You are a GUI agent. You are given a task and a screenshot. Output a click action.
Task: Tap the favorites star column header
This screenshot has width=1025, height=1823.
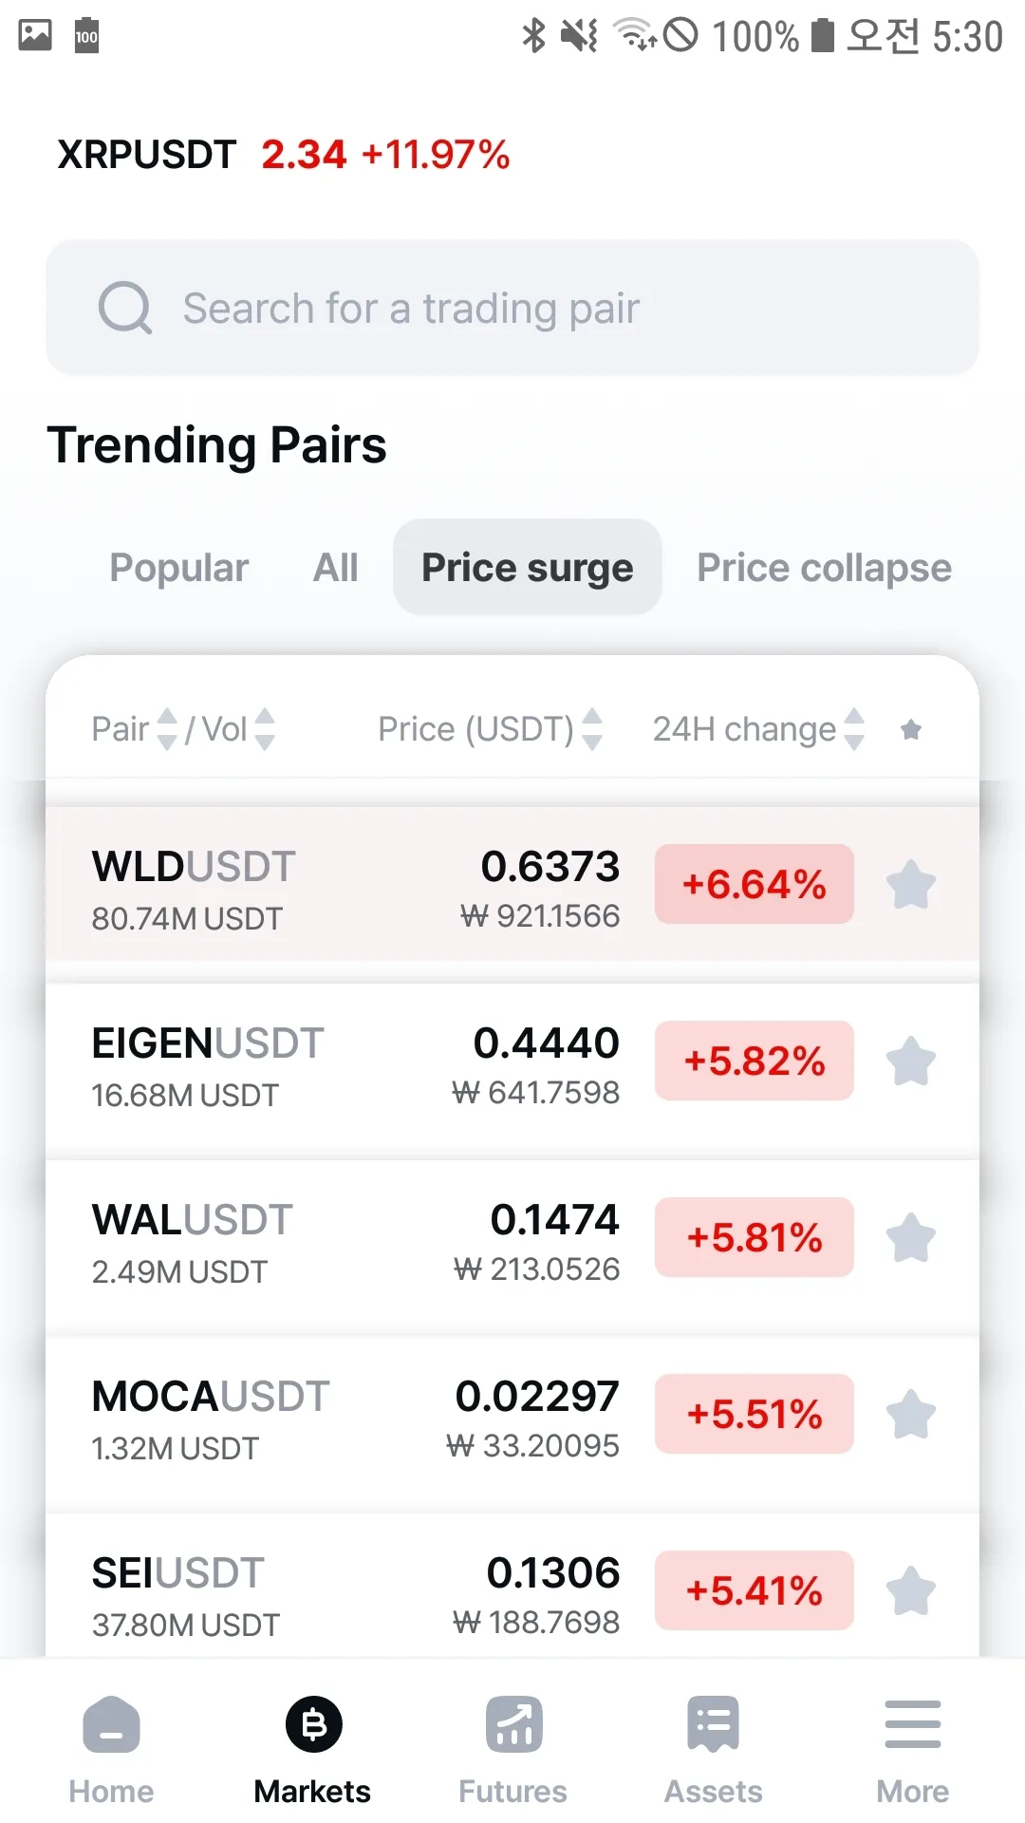tap(911, 729)
